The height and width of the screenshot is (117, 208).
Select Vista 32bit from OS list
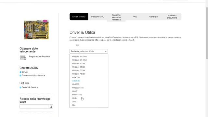76,77
